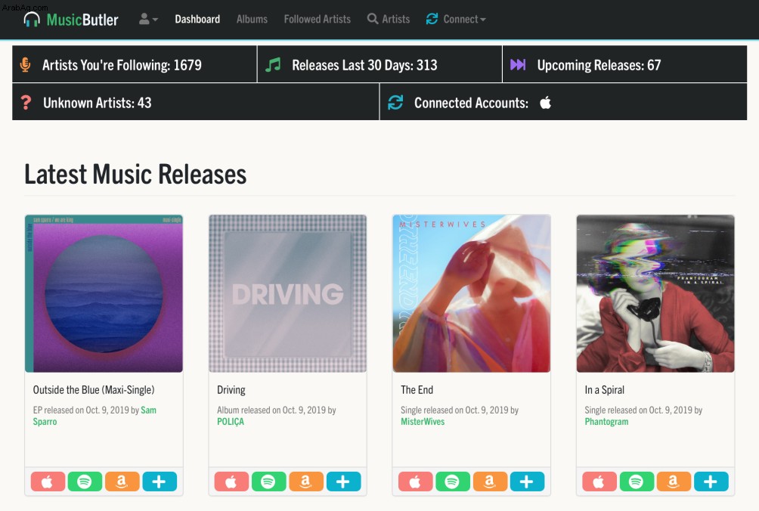Open the user account dropdown
This screenshot has width=759, height=511.
(x=148, y=19)
